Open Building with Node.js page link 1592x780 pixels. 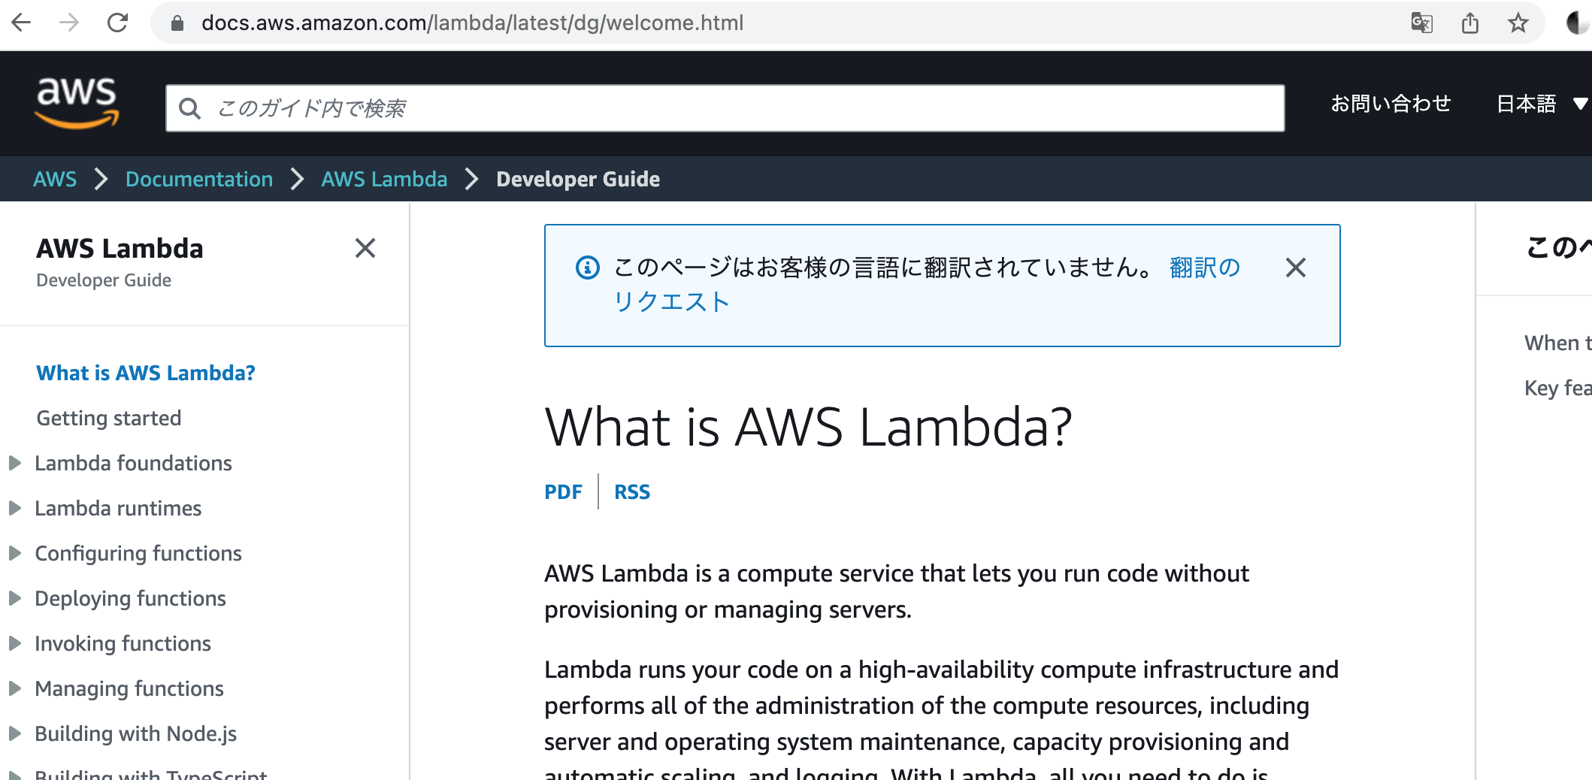tap(135, 733)
